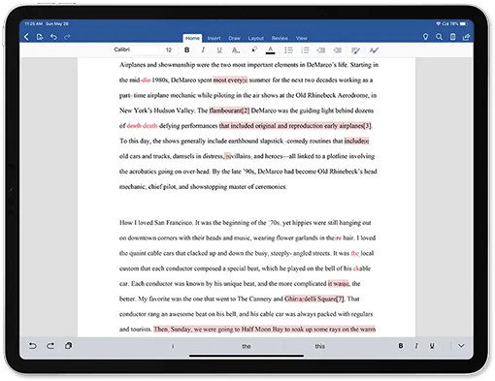
Task: Apply the text highlight marker
Action: pyautogui.click(x=254, y=50)
